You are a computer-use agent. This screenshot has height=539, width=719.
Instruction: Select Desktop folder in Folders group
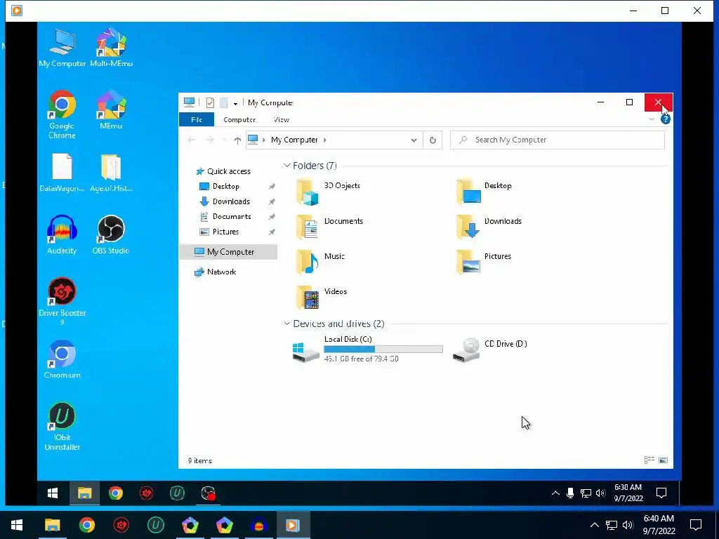click(x=484, y=192)
